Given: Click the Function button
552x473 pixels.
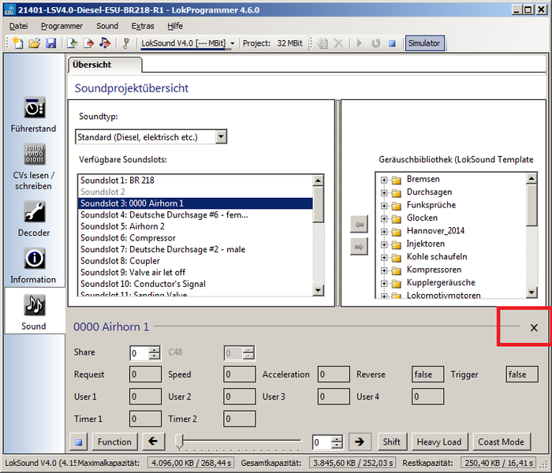Looking at the screenshot, I should [114, 441].
